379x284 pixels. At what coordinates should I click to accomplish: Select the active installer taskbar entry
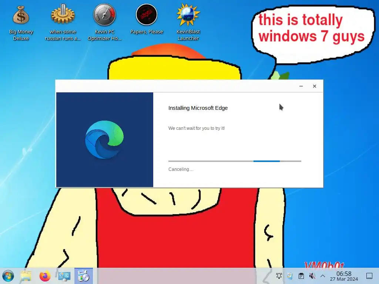[84, 276]
